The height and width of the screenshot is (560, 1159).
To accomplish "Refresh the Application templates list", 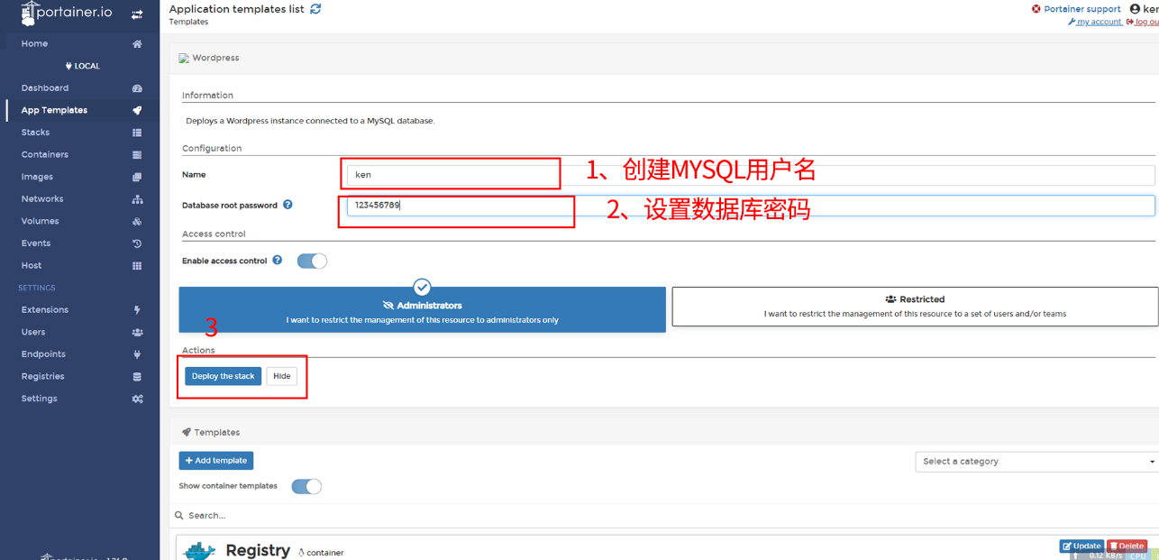I will click(315, 9).
